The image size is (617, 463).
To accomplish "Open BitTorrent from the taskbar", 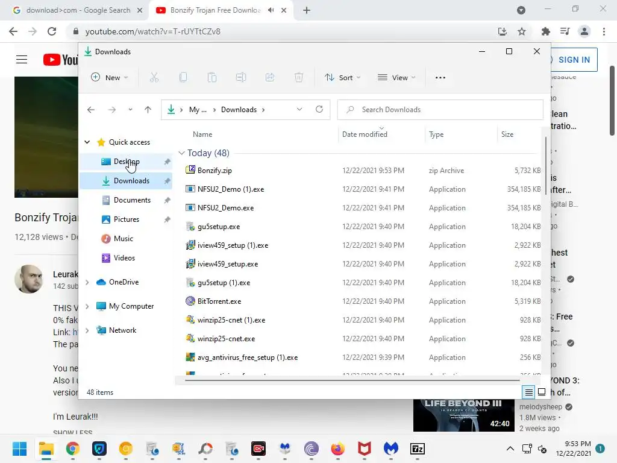I will tap(312, 449).
